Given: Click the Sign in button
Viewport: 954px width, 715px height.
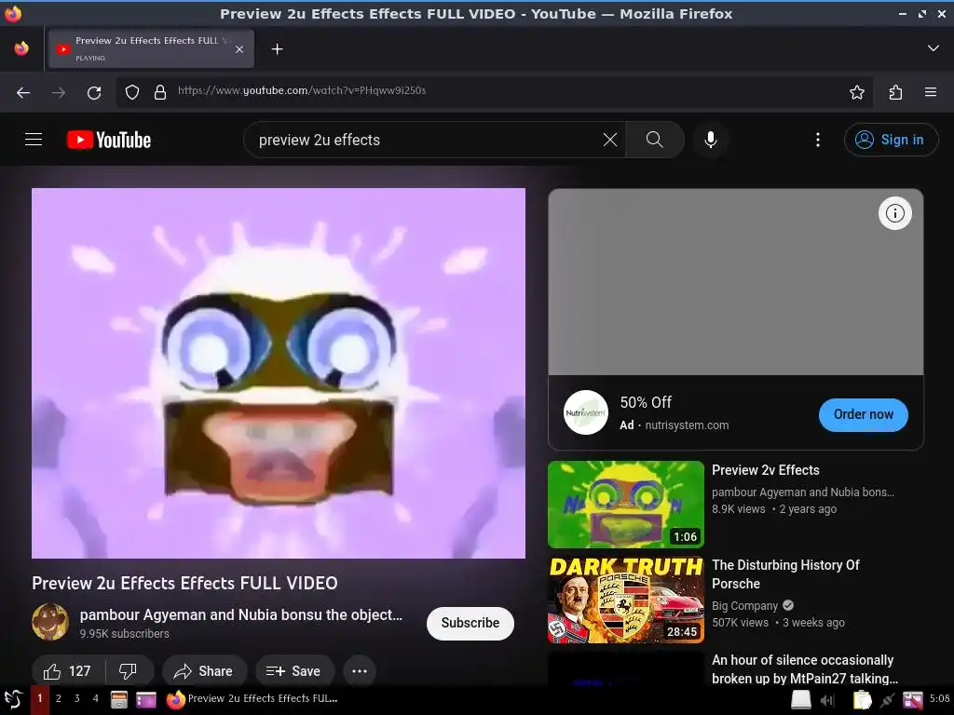Looking at the screenshot, I should click(x=891, y=140).
